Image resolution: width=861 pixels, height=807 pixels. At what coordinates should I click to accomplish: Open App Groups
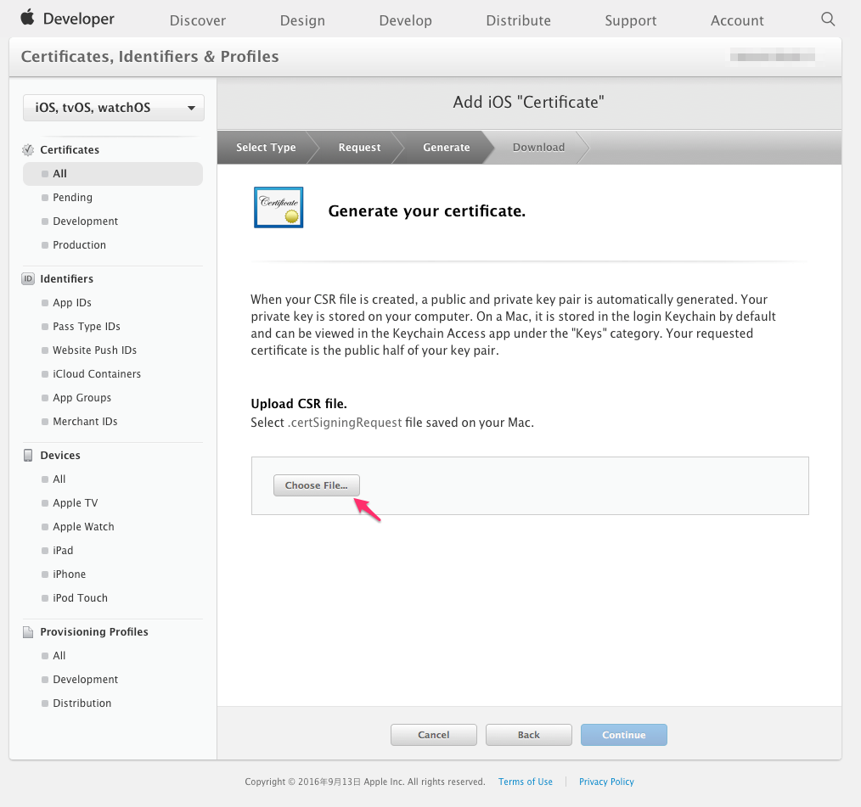pos(82,398)
